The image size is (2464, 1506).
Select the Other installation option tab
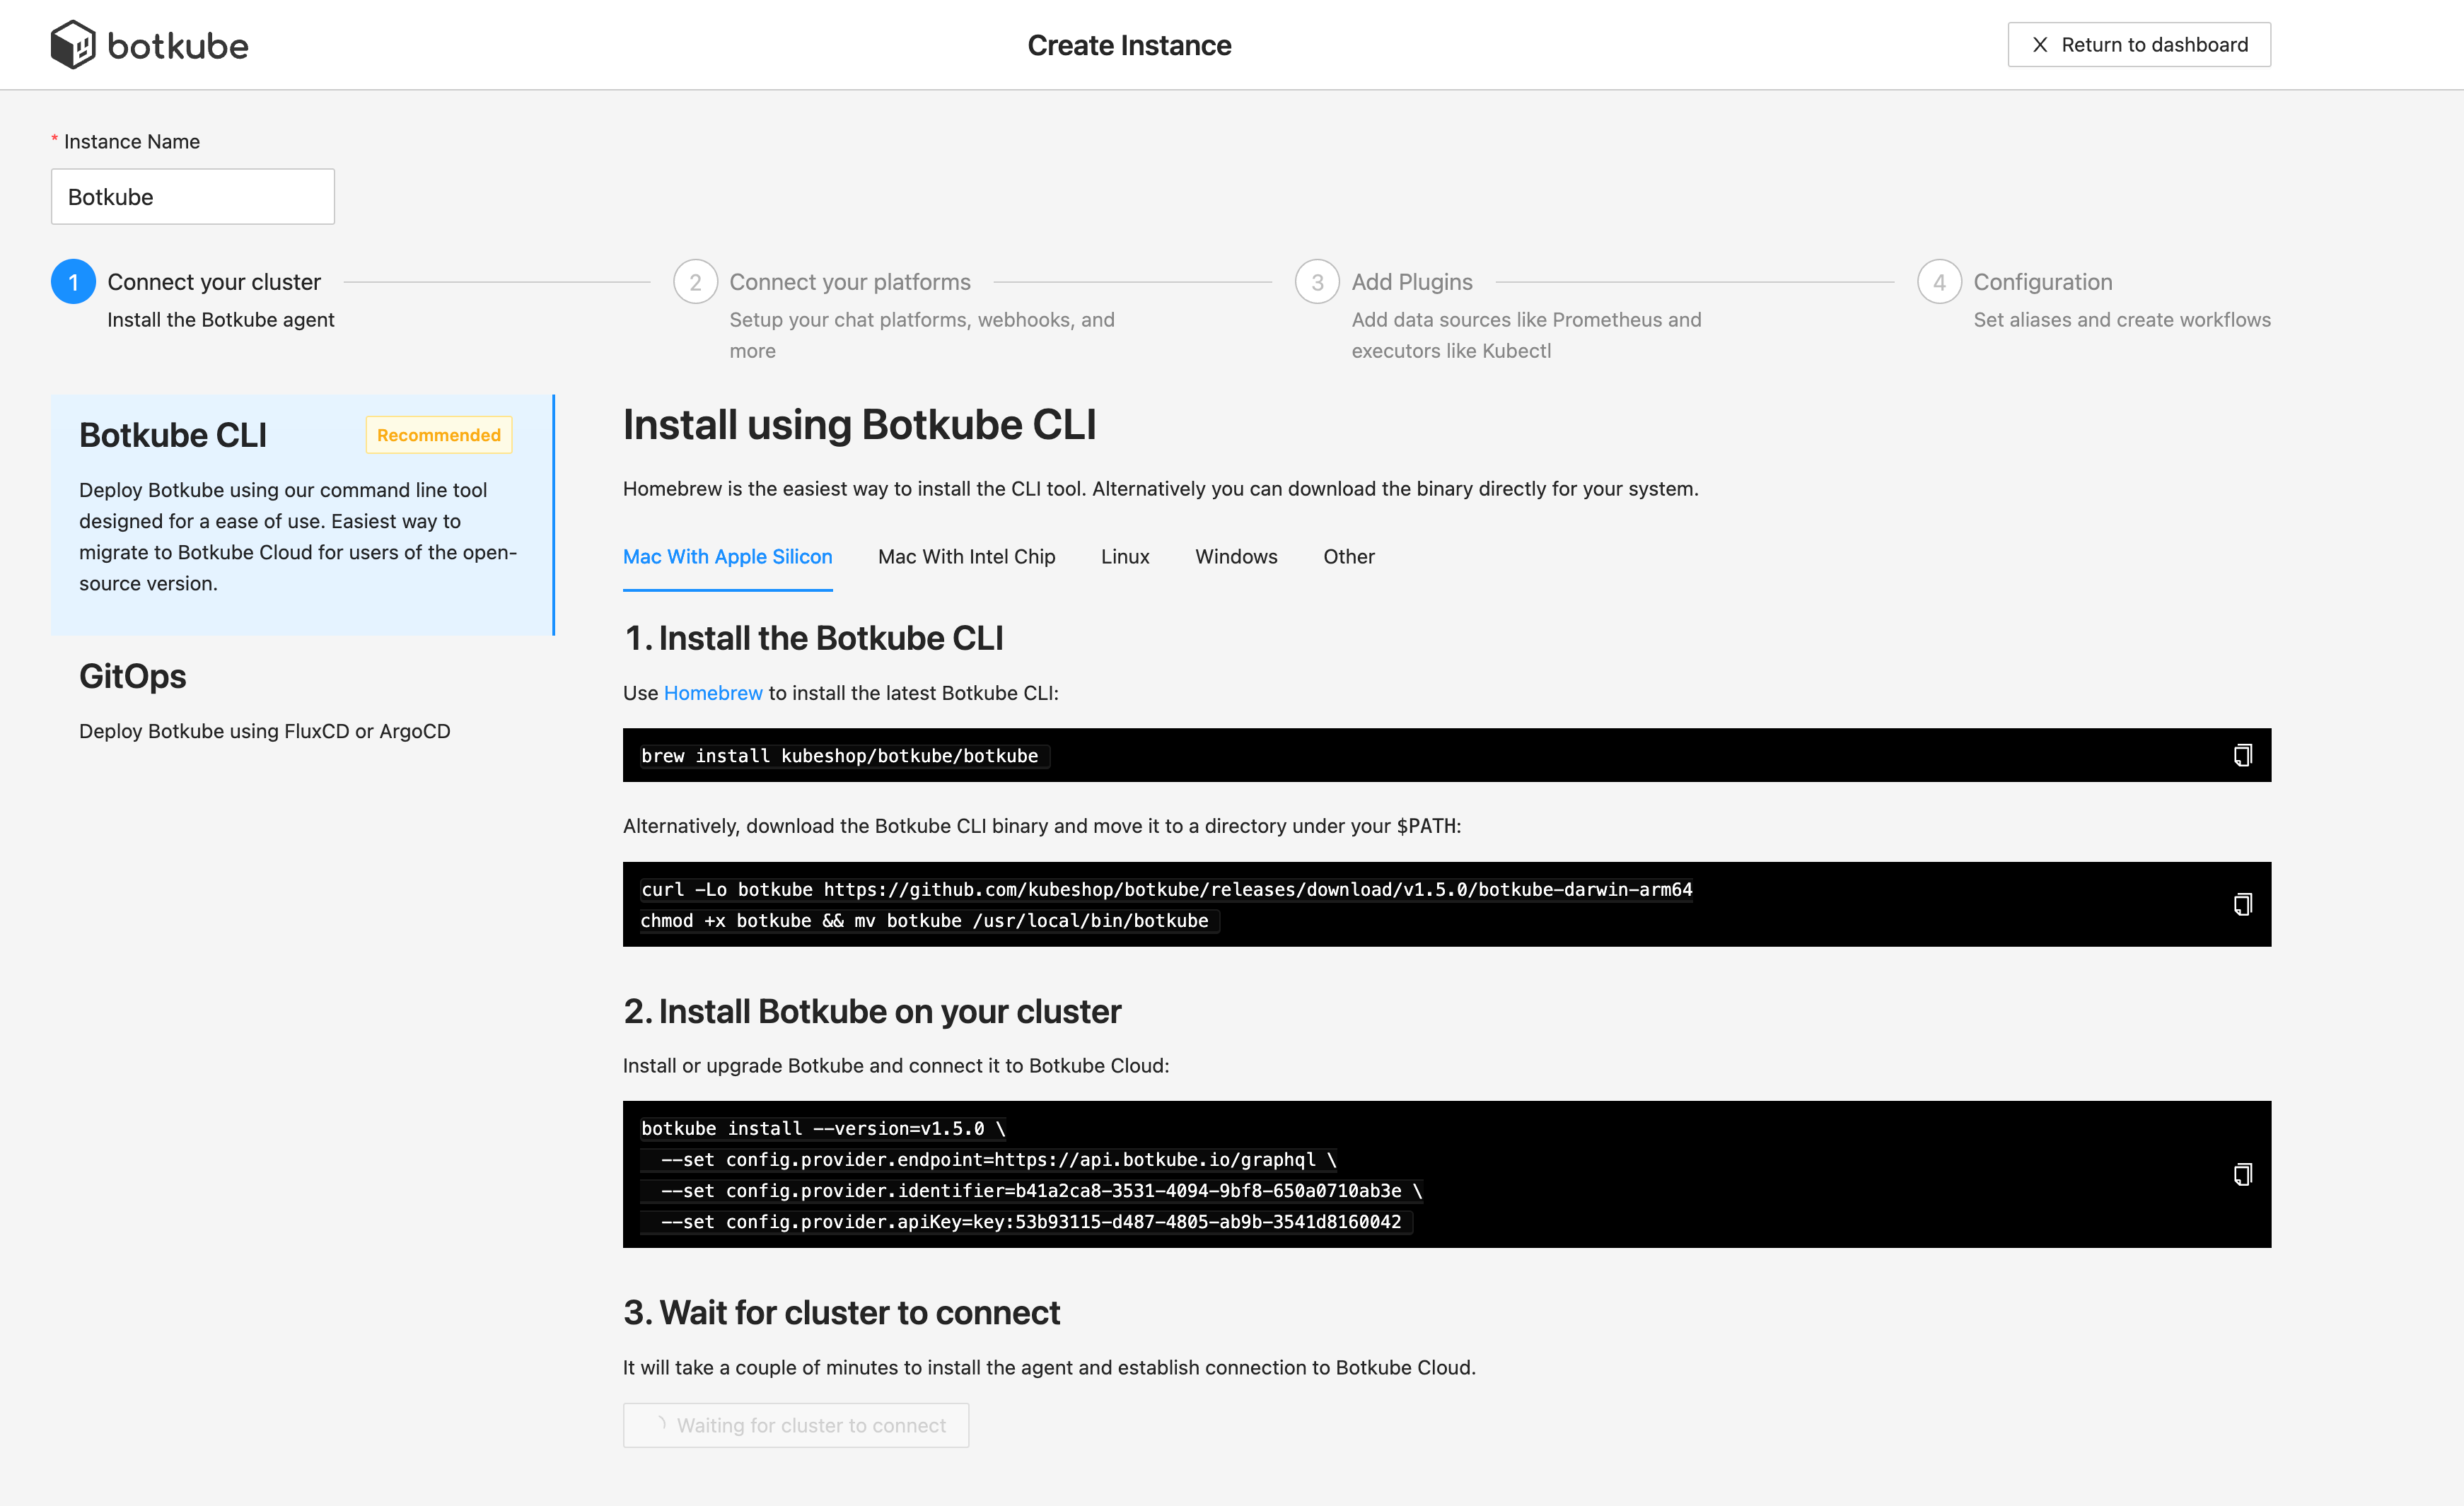[x=1348, y=556]
